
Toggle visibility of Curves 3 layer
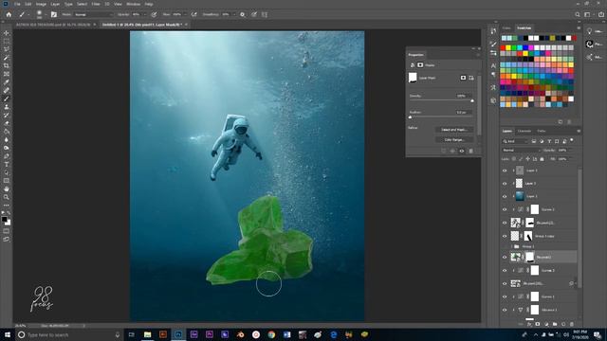[x=505, y=271]
